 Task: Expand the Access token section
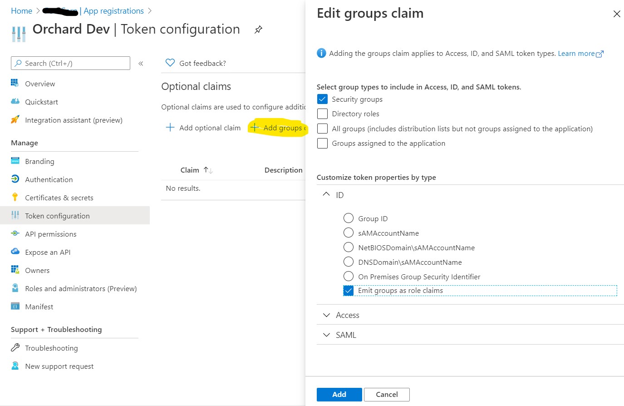326,315
